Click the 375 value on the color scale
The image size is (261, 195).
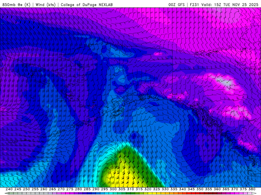tap(243, 189)
